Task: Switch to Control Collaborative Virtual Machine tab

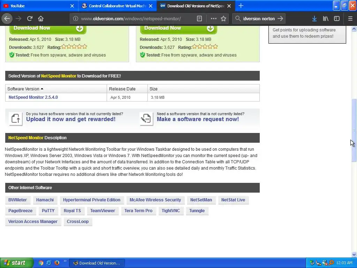Action: click(117, 6)
